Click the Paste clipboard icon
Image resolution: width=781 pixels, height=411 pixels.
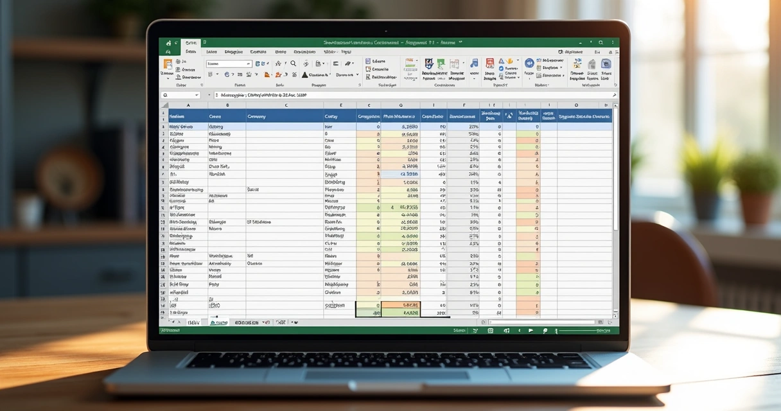coord(168,63)
